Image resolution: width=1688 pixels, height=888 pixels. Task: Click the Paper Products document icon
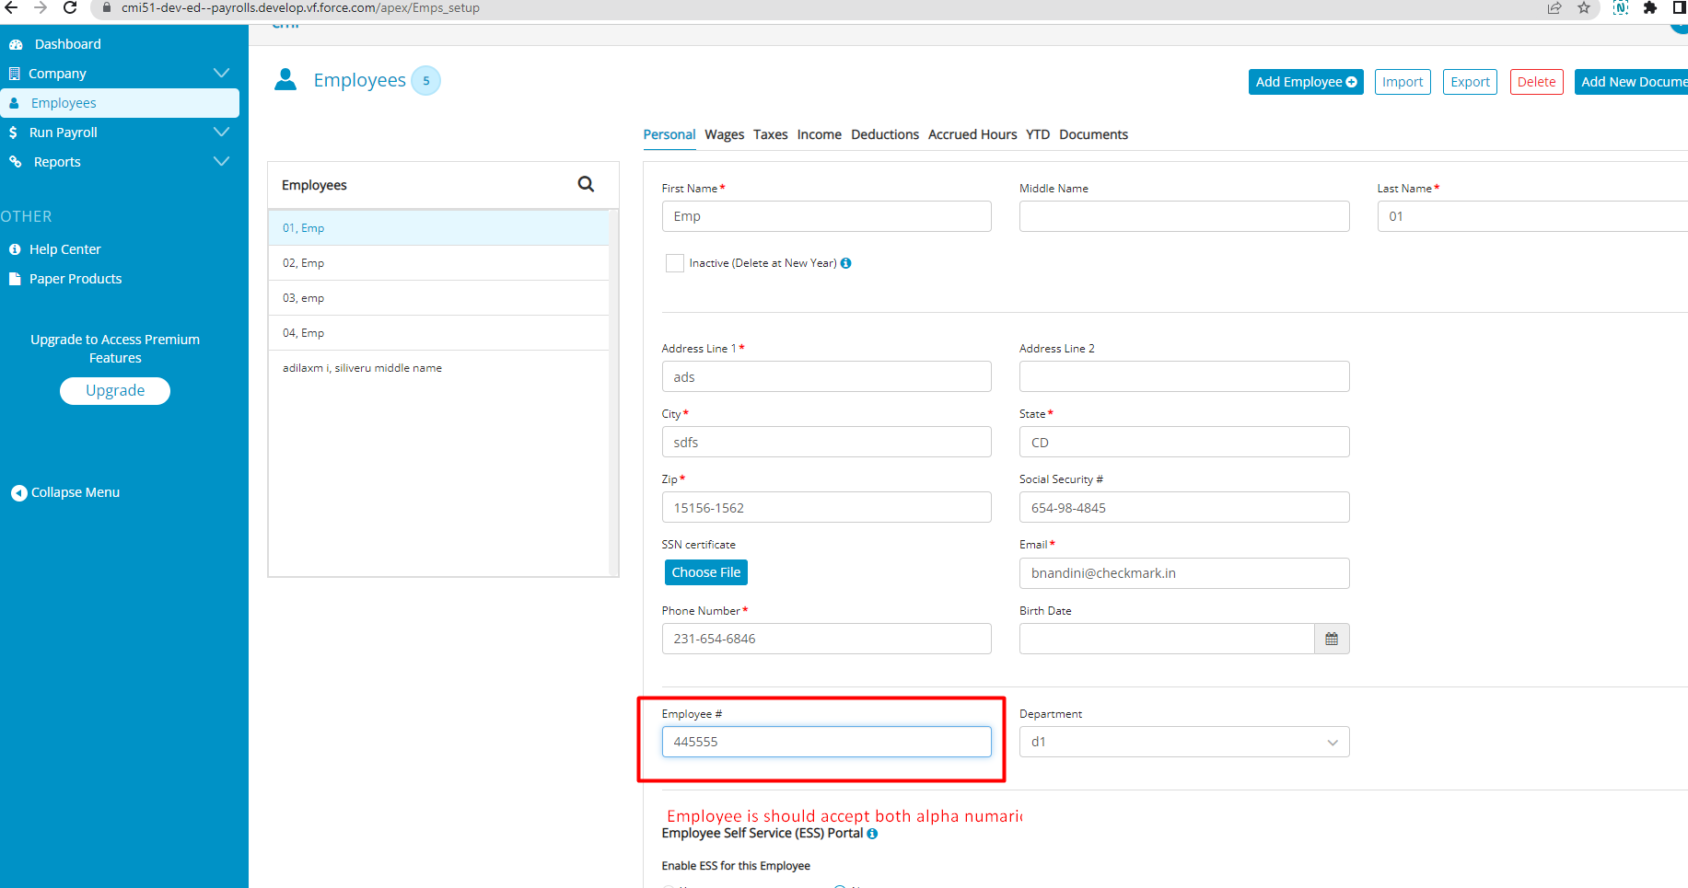point(15,279)
